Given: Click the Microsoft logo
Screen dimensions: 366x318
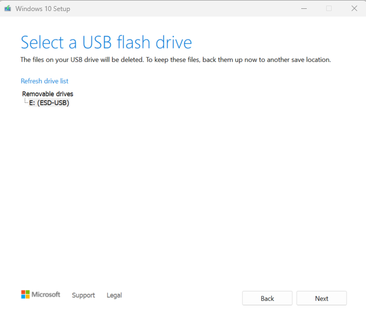Looking at the screenshot, I should (x=40, y=294).
